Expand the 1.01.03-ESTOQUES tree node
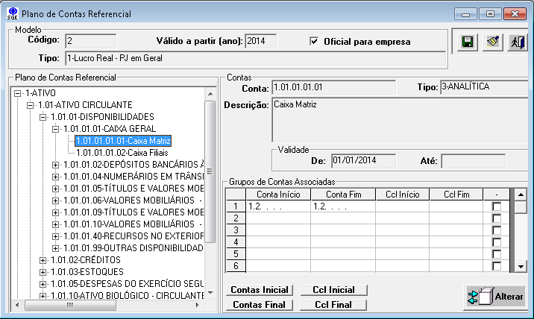Screen dimensions: 534x319 43,272
